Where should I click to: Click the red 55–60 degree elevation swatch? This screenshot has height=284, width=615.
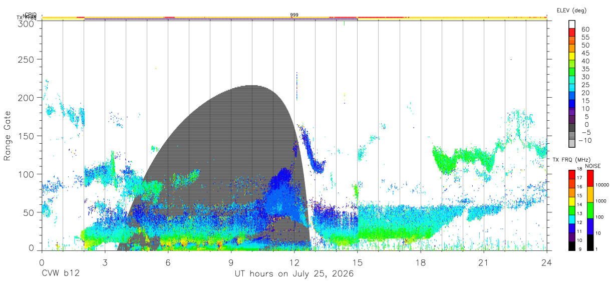point(572,32)
